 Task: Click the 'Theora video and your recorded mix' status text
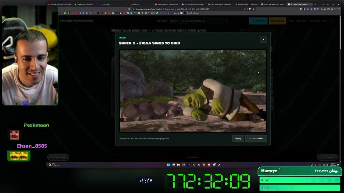(144, 138)
